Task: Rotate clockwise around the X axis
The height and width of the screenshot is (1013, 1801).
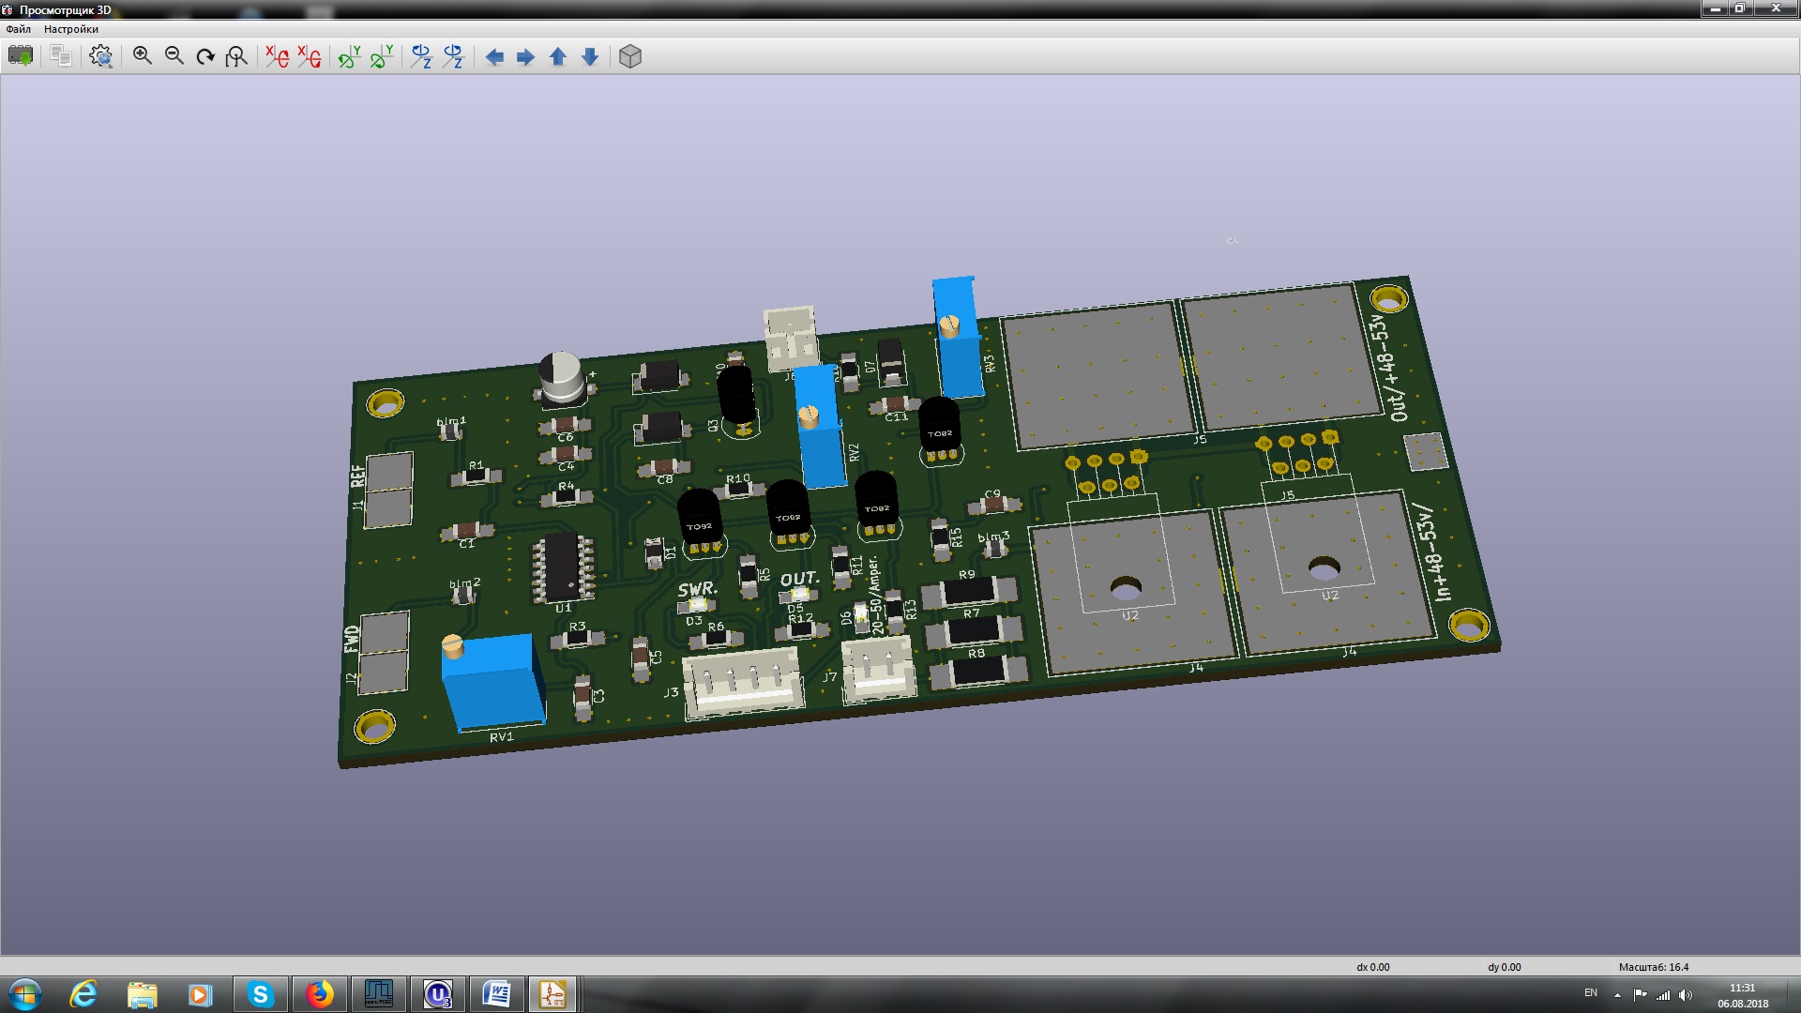Action: (277, 56)
